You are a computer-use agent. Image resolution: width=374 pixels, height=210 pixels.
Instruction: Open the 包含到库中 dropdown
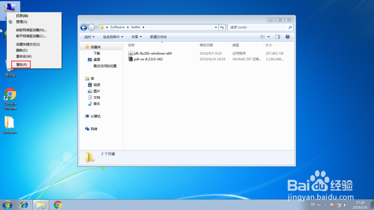pyautogui.click(x=113, y=37)
